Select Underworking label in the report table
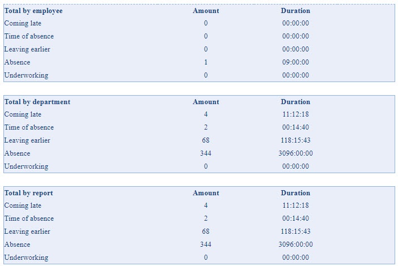The image size is (398, 266). point(26,258)
